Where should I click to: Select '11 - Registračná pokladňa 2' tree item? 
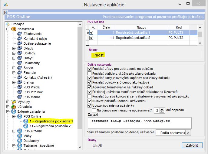(x=50, y=126)
